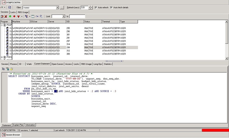Viewport: 229px width, 138px height.
Task: Open the Statistics detail tab
Action: (108, 64)
